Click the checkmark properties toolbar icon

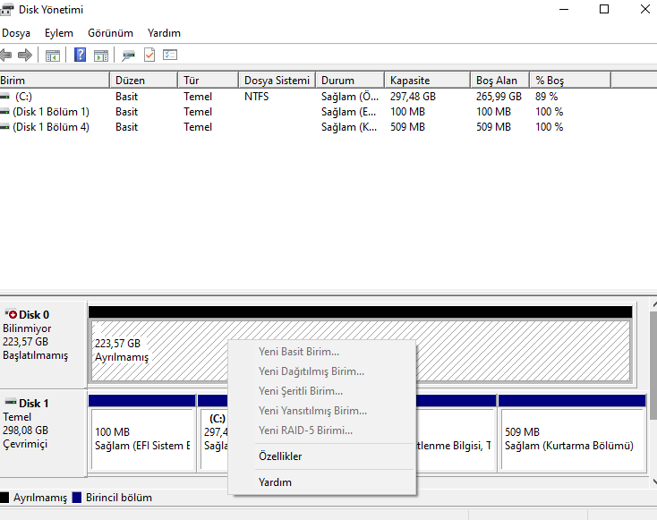pyautogui.click(x=149, y=55)
